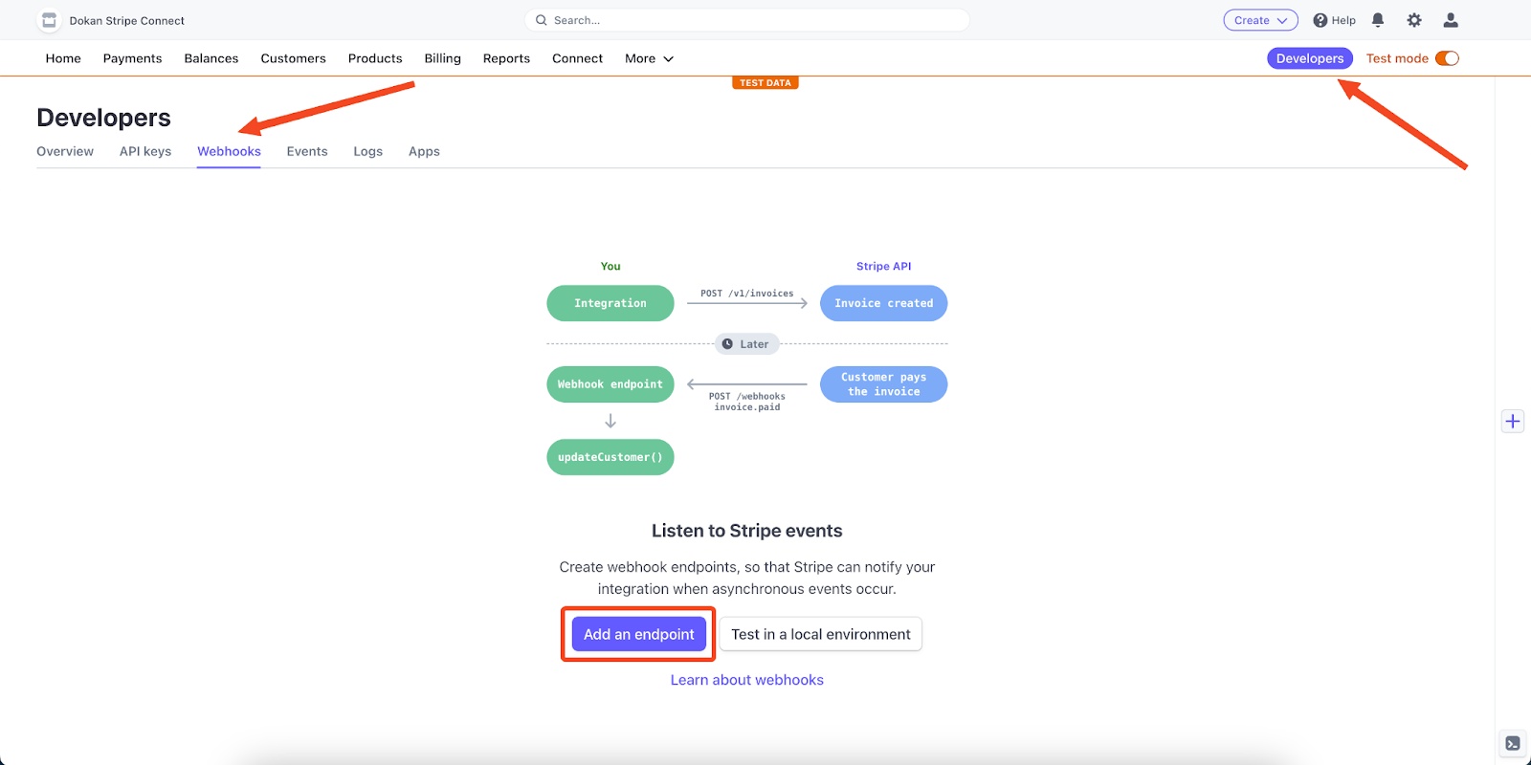This screenshot has height=765, width=1531.
Task: Click the Developers button
Action: 1310,58
